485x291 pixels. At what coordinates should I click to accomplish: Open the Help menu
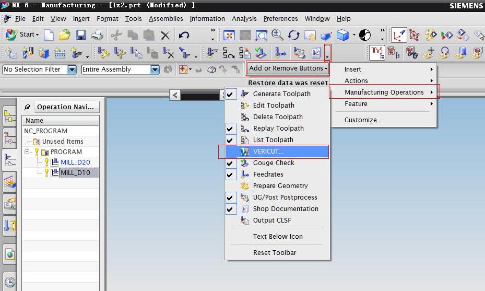(x=344, y=19)
